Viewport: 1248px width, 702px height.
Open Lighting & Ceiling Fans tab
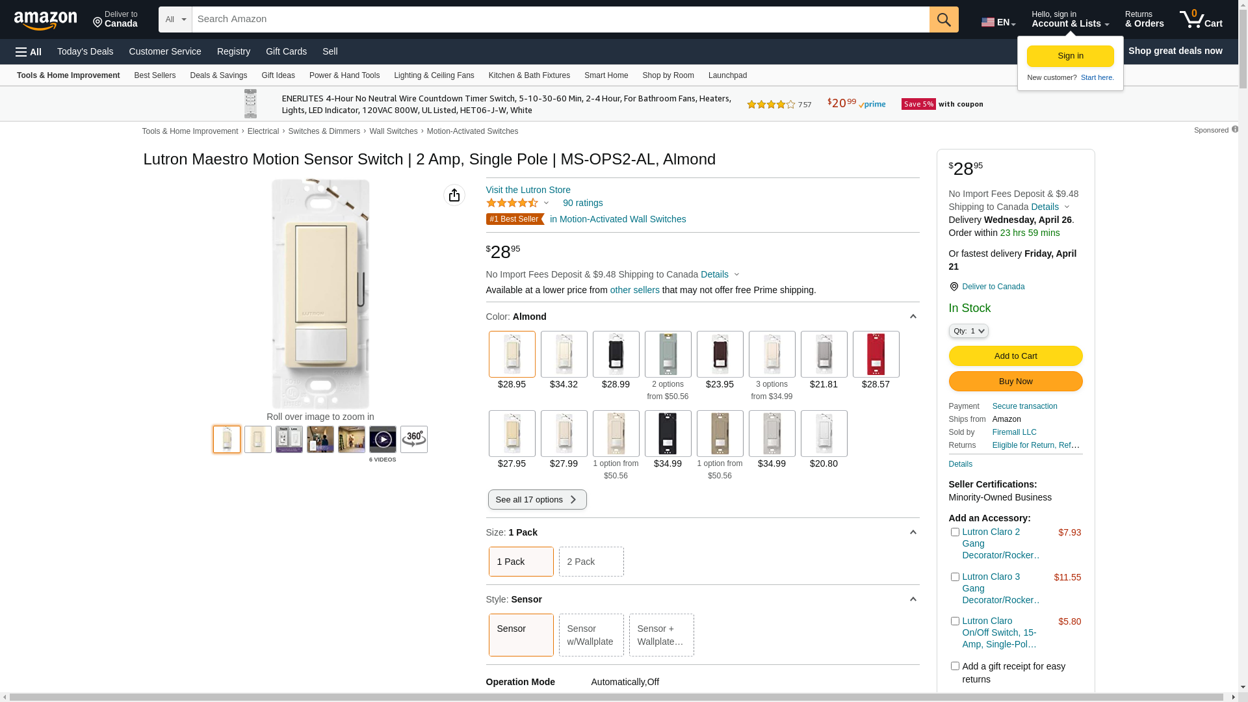click(x=434, y=75)
